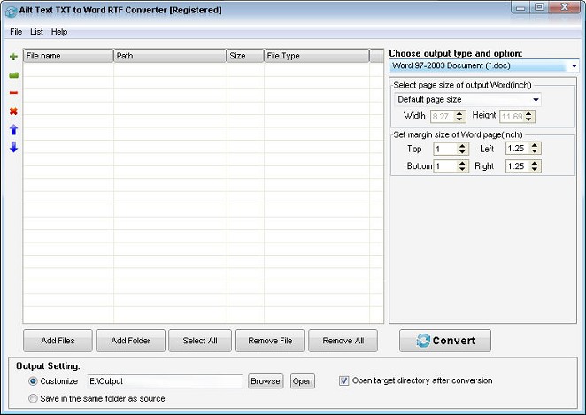Click the application icon in the title bar

(x=10, y=10)
